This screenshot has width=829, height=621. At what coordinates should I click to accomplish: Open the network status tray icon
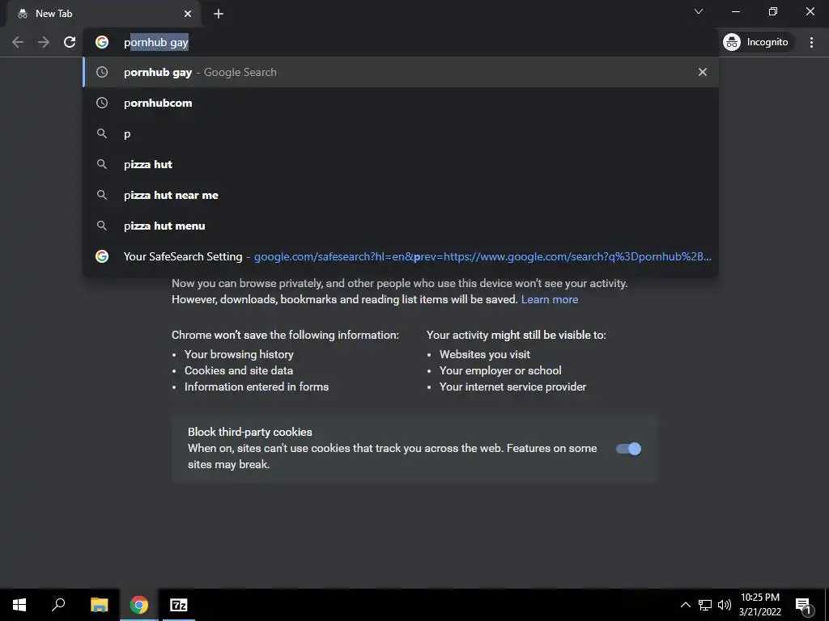[x=705, y=605]
